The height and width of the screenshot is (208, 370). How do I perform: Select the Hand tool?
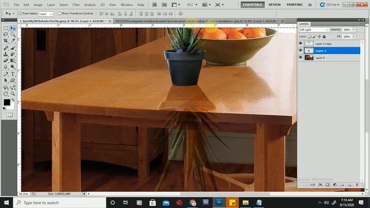pyautogui.click(x=6, y=94)
